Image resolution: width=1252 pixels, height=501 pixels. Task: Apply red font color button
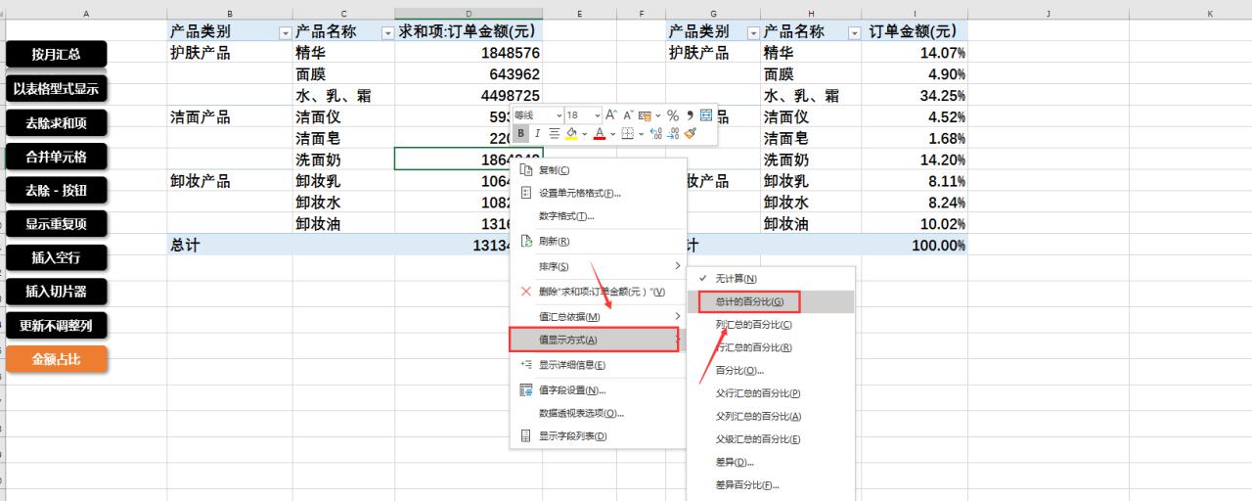point(600,133)
